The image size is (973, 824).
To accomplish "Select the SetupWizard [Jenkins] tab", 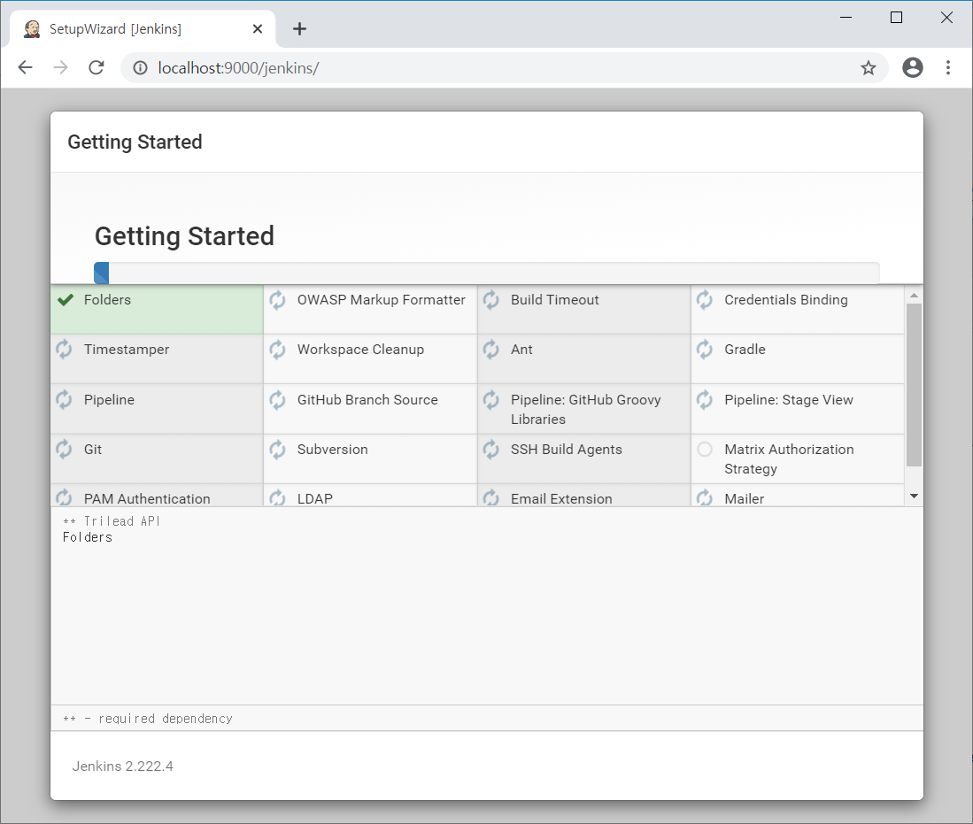I will [143, 29].
